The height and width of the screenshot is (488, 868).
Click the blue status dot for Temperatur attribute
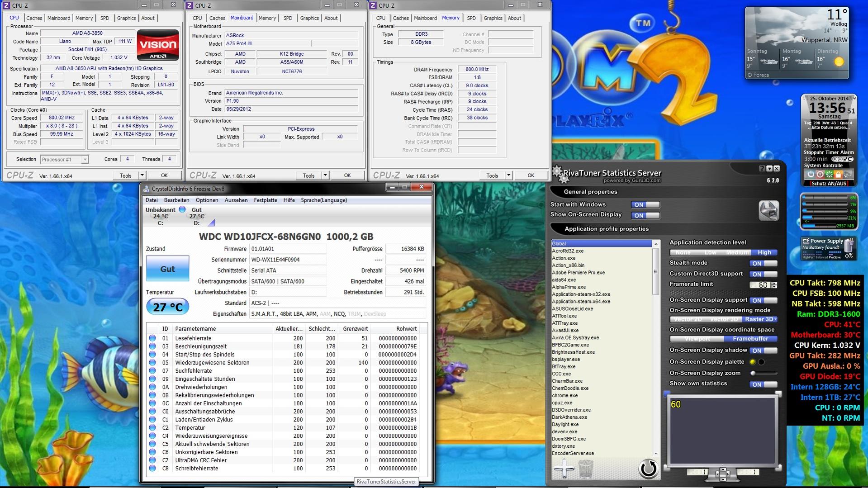152,428
